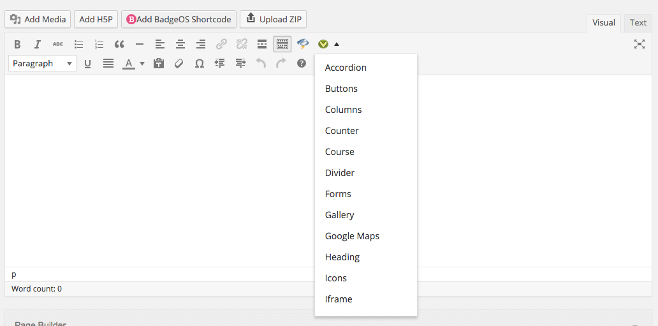
Task: Insert Read More tag
Action: [262, 44]
